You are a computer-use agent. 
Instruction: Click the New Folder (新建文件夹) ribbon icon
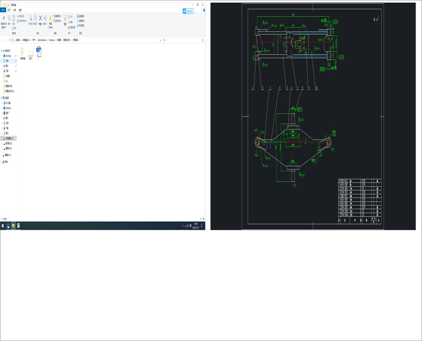click(x=50, y=18)
